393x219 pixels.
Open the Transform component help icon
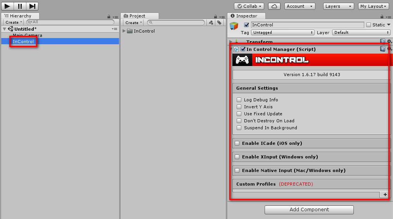[383, 42]
